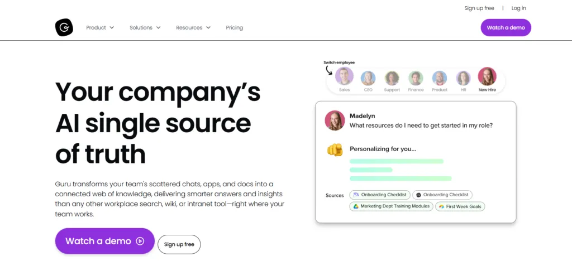
Task: Switch to the HR employee avatar
Action: coord(463,78)
